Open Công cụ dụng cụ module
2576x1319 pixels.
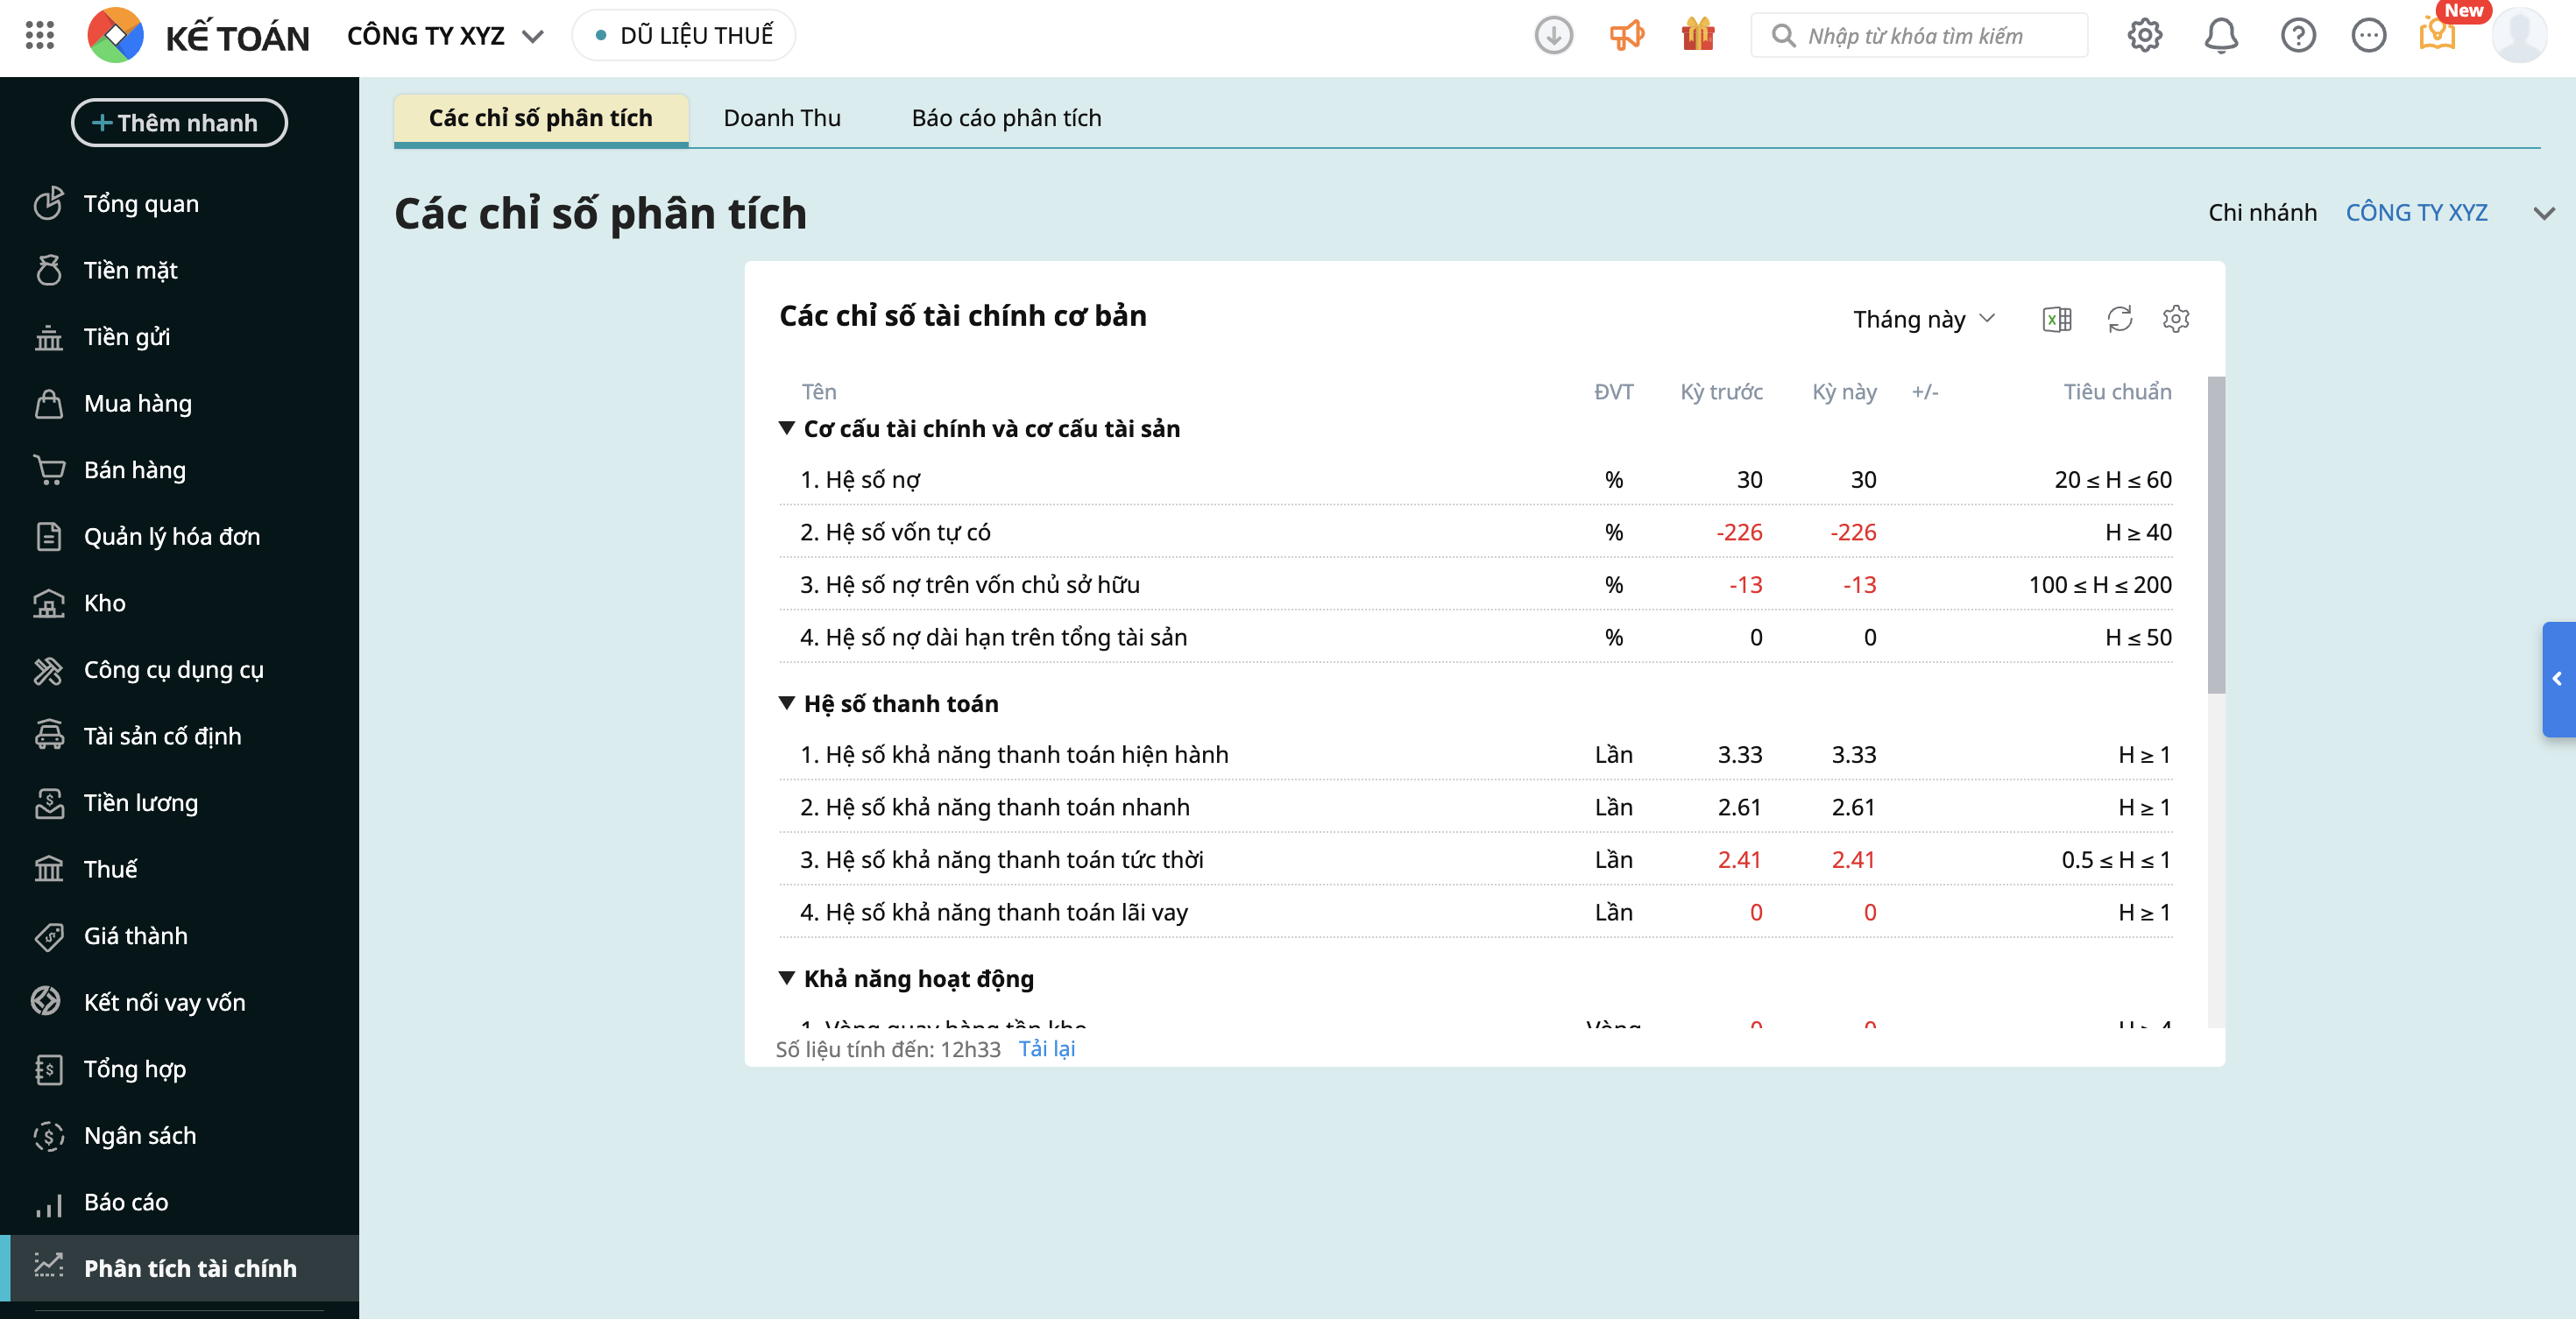click(x=180, y=671)
